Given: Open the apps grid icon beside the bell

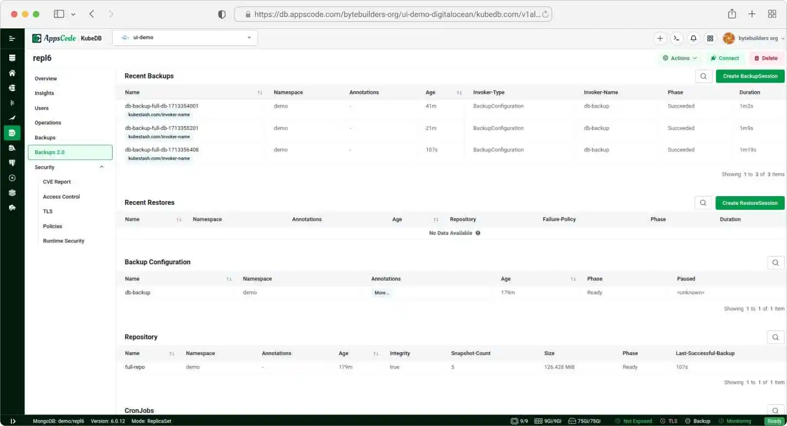Looking at the screenshot, I should point(710,38).
